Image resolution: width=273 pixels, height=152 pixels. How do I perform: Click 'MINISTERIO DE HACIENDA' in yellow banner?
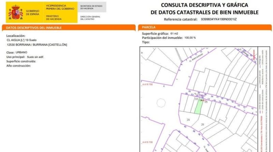point(54,17)
